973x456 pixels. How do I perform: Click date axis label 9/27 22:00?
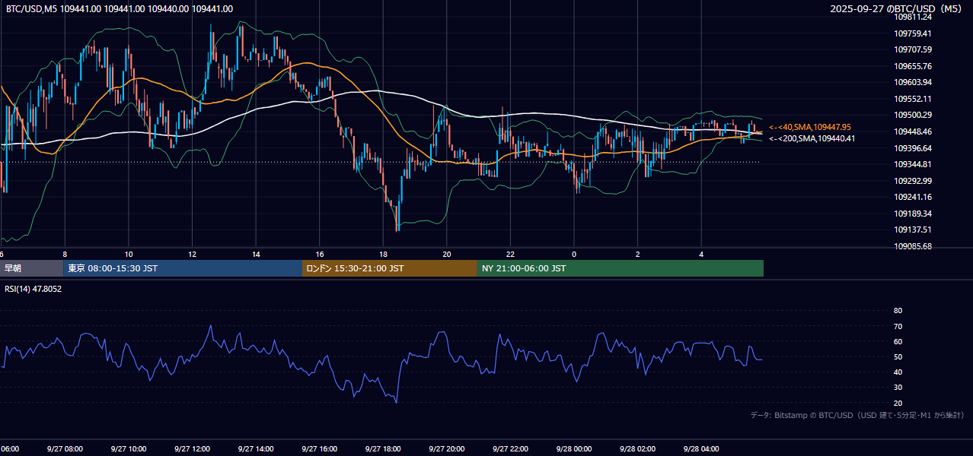click(510, 449)
